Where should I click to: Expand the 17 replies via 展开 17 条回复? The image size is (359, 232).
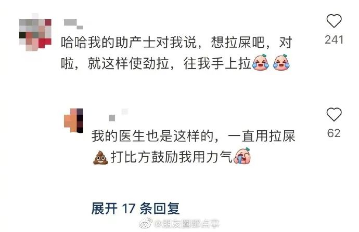tap(135, 208)
